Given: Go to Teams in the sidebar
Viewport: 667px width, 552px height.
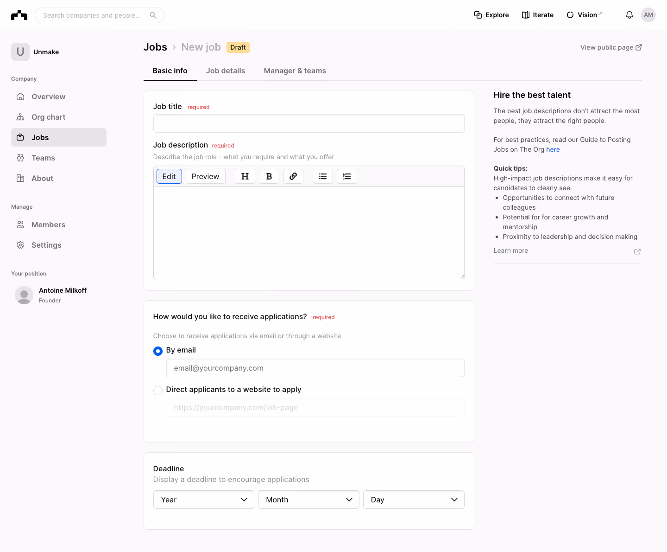Looking at the screenshot, I should point(59,158).
